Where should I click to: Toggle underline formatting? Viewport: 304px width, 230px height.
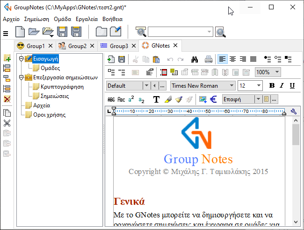pos(292,85)
